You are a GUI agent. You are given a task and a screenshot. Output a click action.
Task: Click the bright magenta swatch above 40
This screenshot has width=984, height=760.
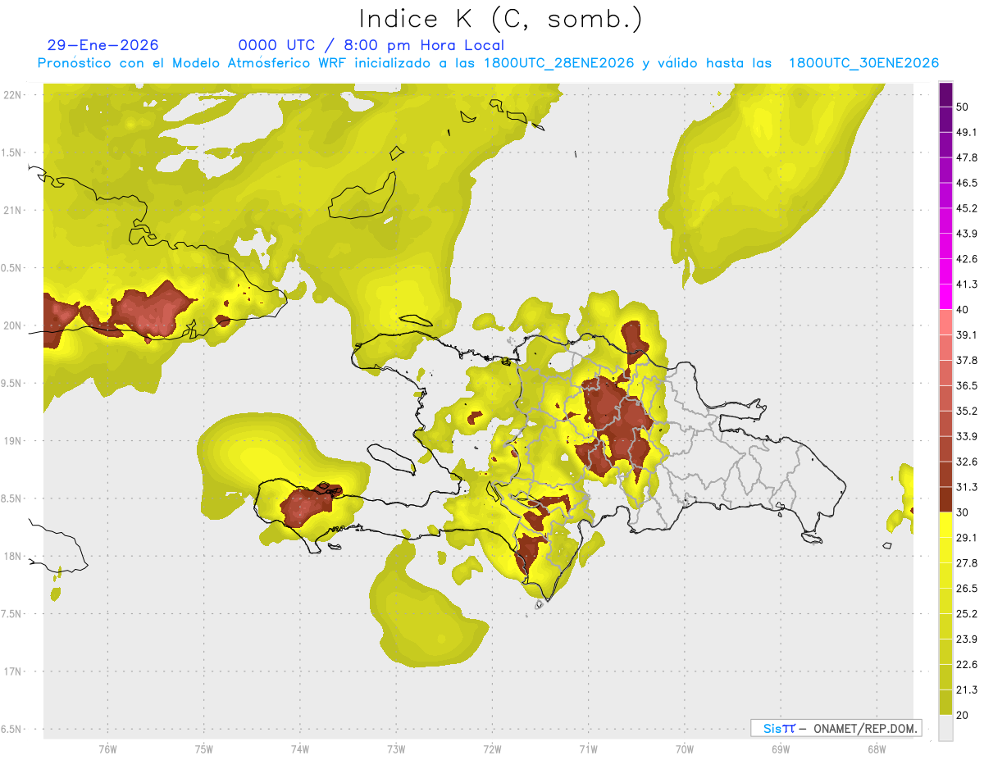coord(945,296)
